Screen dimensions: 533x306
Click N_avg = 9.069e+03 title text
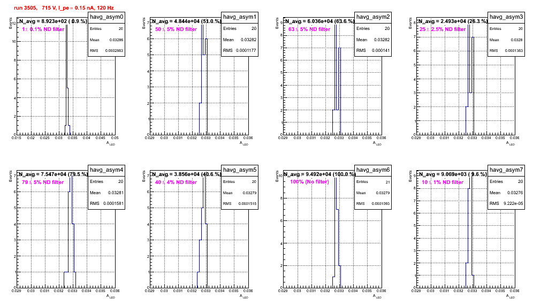[x=453, y=174]
